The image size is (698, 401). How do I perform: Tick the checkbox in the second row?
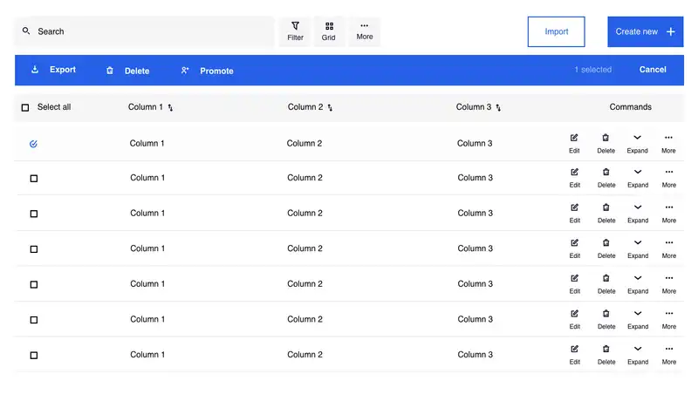click(34, 178)
